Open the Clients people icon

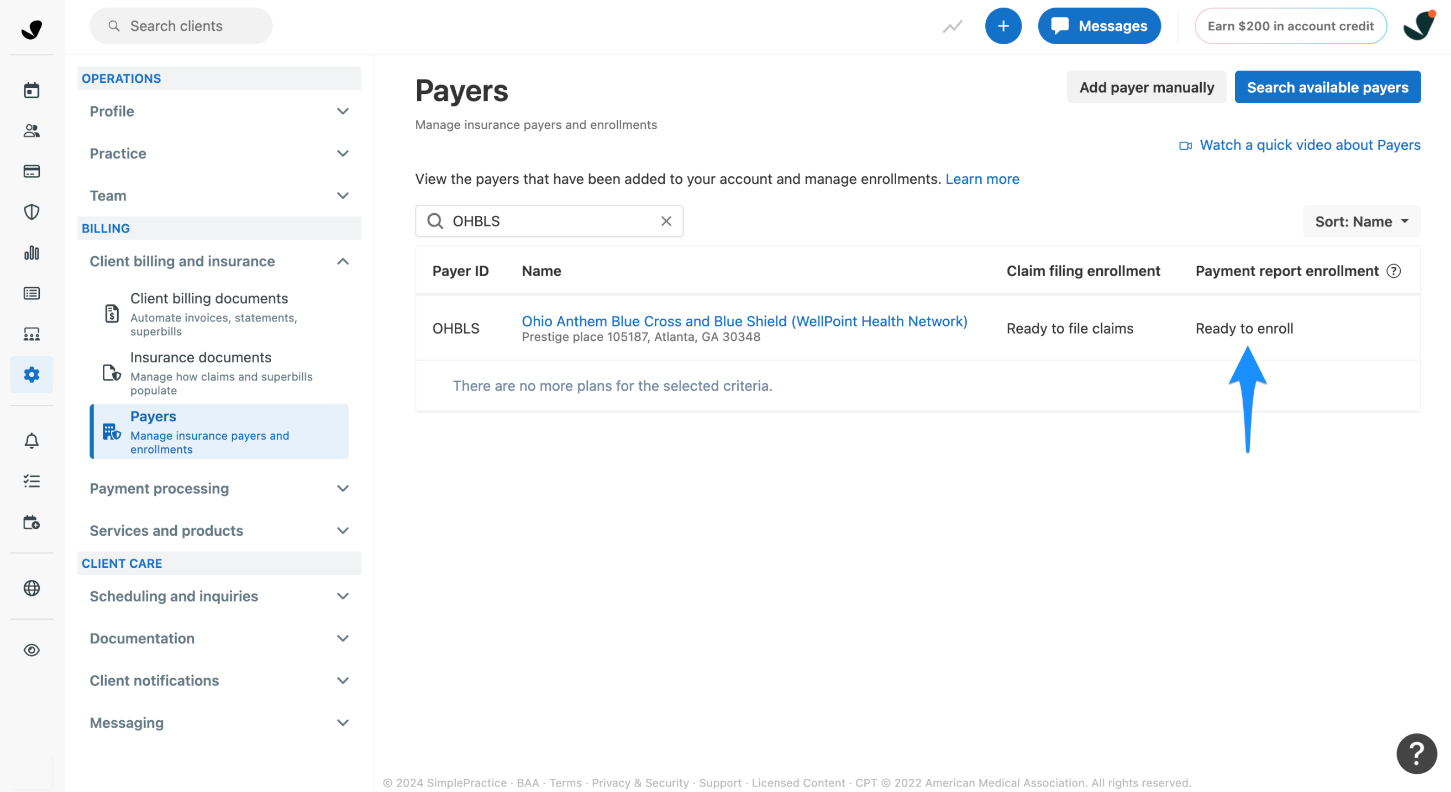pyautogui.click(x=31, y=130)
